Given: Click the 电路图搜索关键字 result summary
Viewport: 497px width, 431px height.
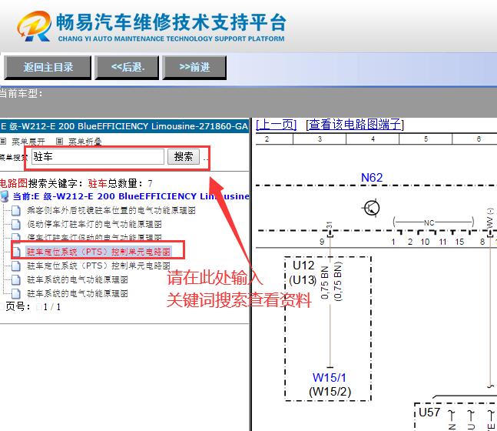Looking at the screenshot, I should pyautogui.click(x=76, y=183).
